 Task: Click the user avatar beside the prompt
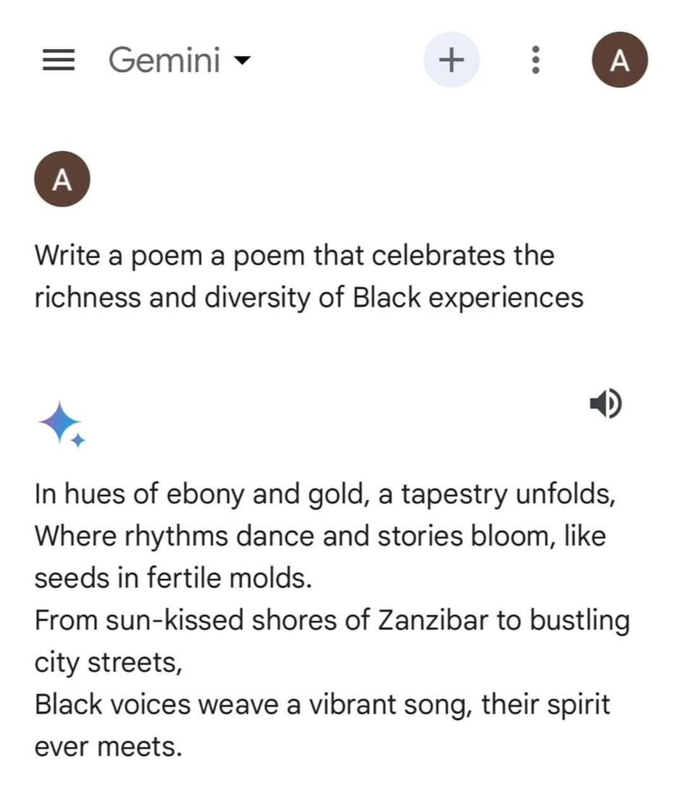point(62,180)
